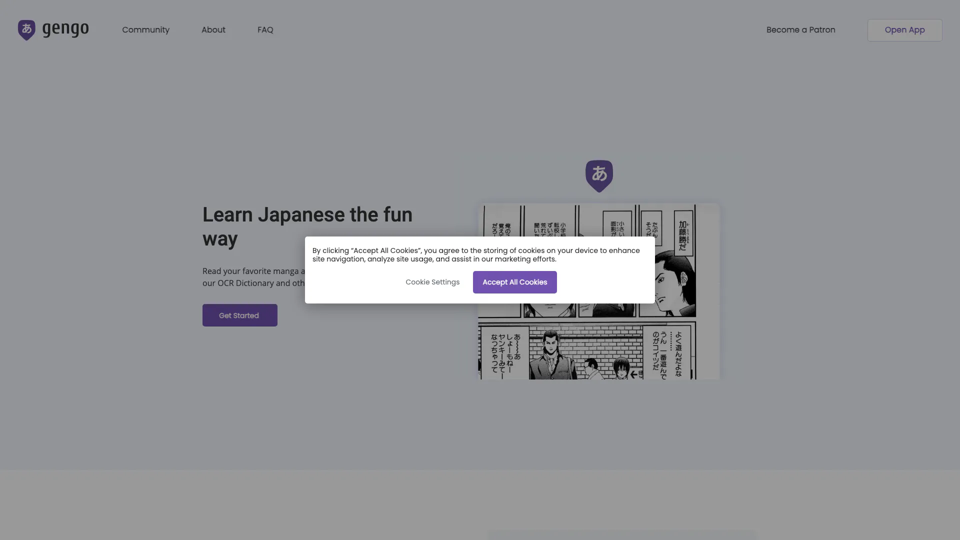Image resolution: width=960 pixels, height=540 pixels.
Task: Go to the About page
Action: pos(213,30)
